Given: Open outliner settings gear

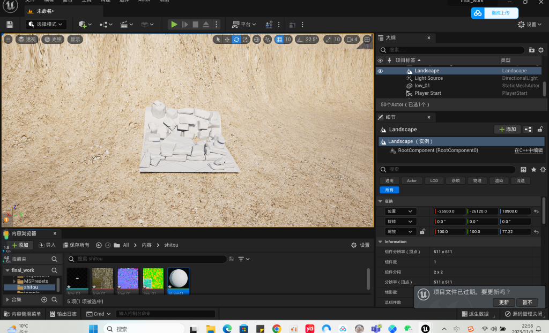Looking at the screenshot, I should [541, 50].
